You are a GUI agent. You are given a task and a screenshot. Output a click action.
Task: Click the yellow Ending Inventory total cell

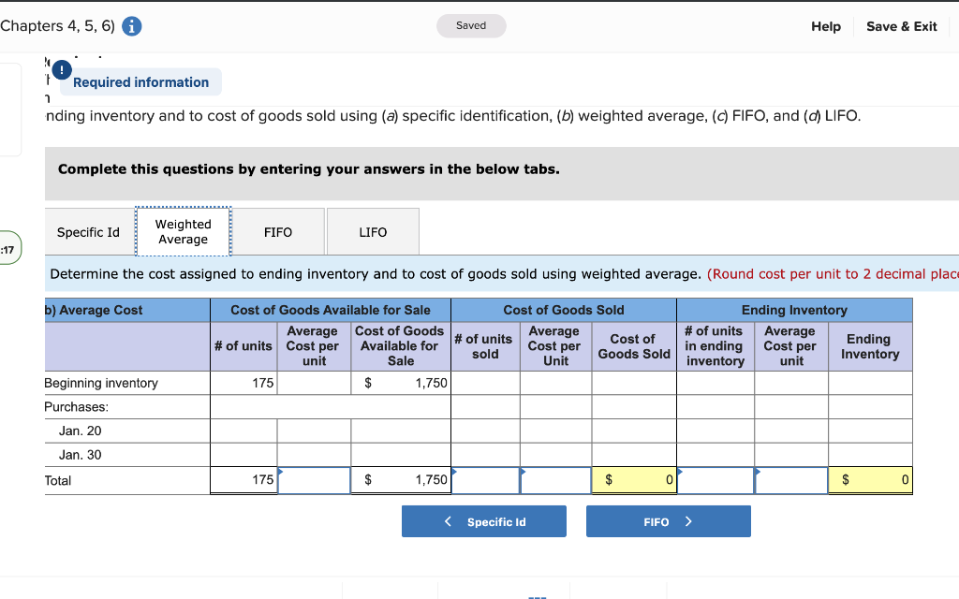click(x=869, y=479)
